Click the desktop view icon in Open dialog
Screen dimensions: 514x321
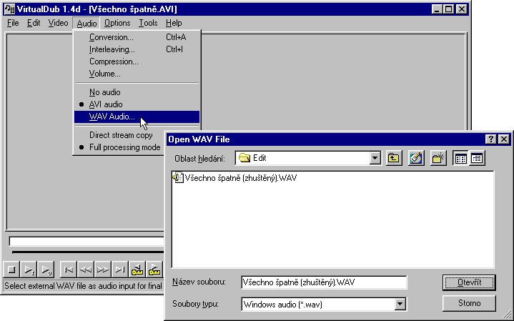[416, 159]
